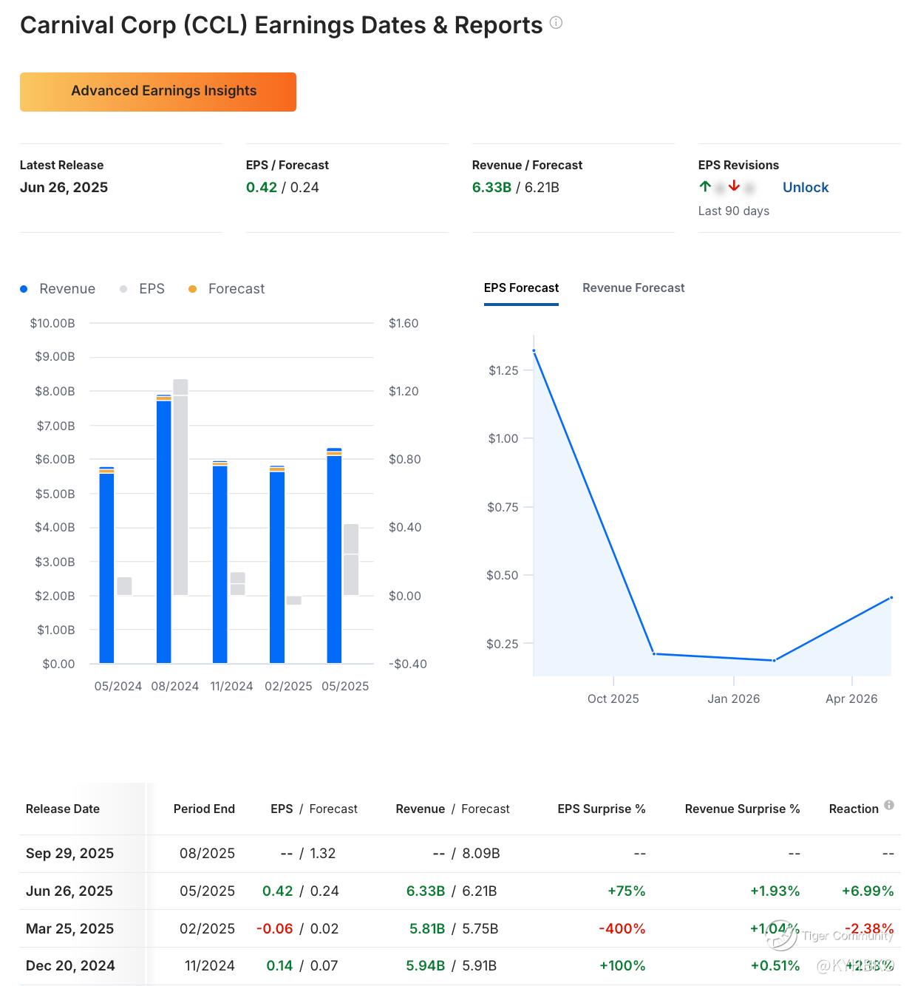The height and width of the screenshot is (986, 912).
Task: Click the Reaction column header
Action: (x=854, y=809)
